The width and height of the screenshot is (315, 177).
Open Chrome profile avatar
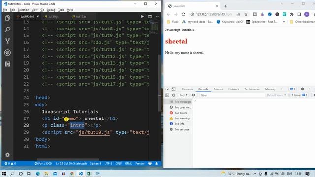tap(307, 14)
